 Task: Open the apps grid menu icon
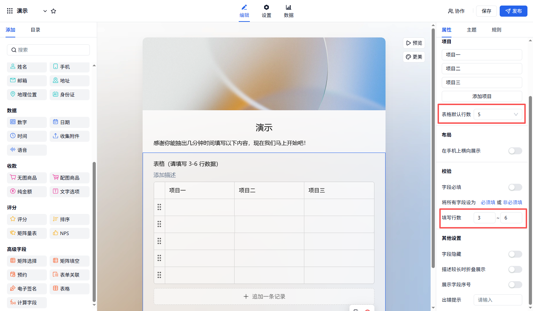[x=10, y=11]
